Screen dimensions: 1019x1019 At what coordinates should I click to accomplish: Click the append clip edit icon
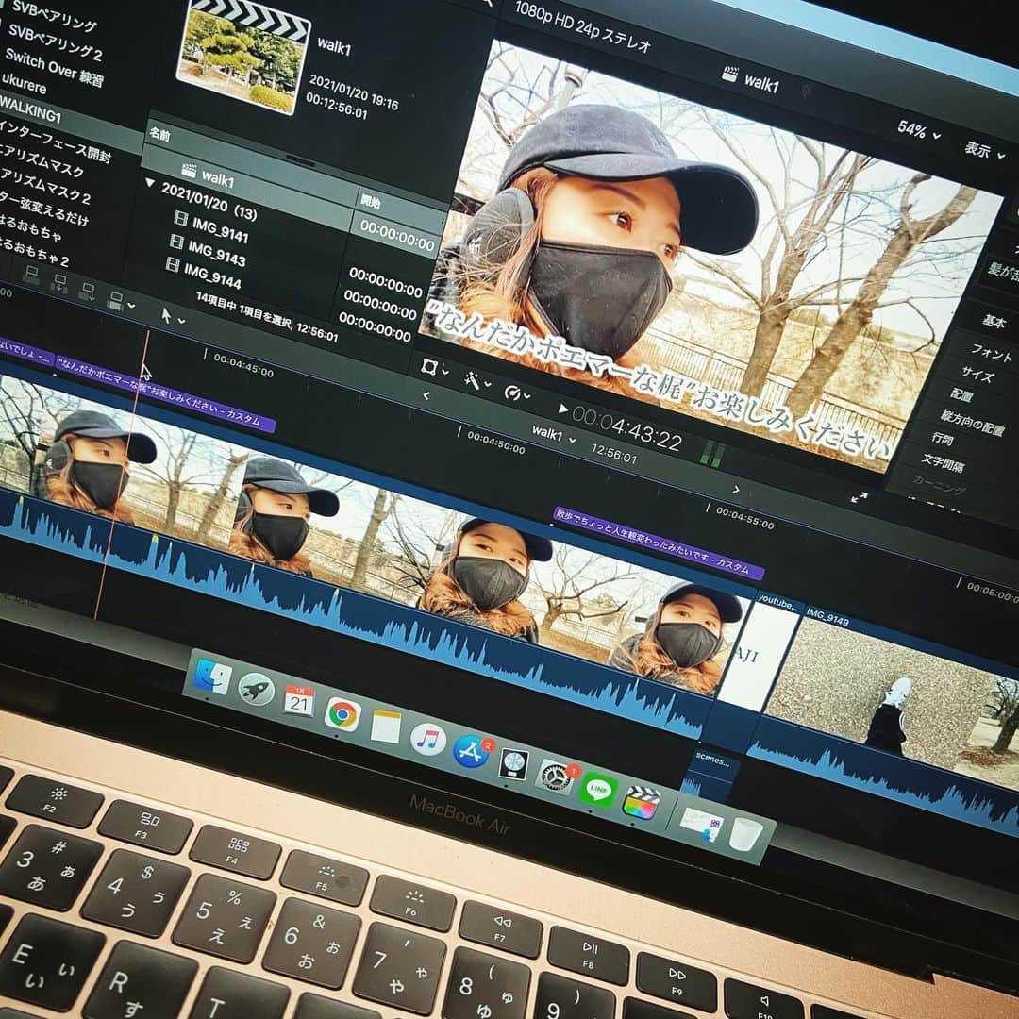(x=87, y=292)
